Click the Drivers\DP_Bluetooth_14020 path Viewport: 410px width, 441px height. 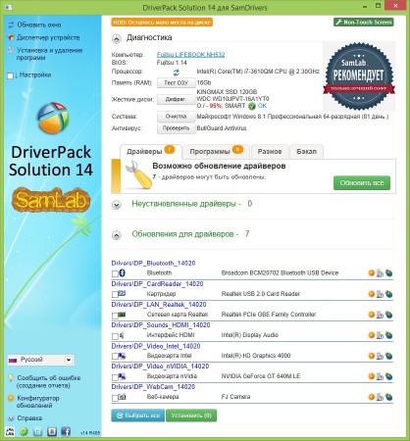tap(153, 264)
